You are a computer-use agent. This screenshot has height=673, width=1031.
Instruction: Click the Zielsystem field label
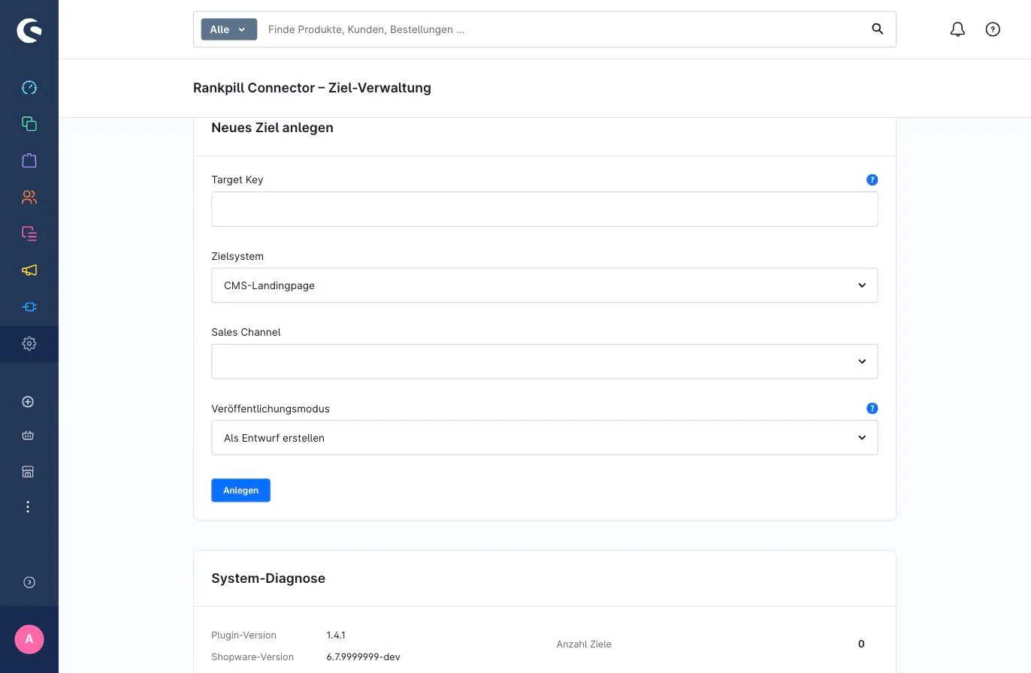pyautogui.click(x=237, y=256)
